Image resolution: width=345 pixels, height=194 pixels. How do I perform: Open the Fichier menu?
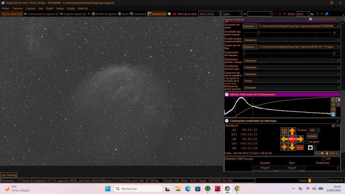click(x=5, y=8)
